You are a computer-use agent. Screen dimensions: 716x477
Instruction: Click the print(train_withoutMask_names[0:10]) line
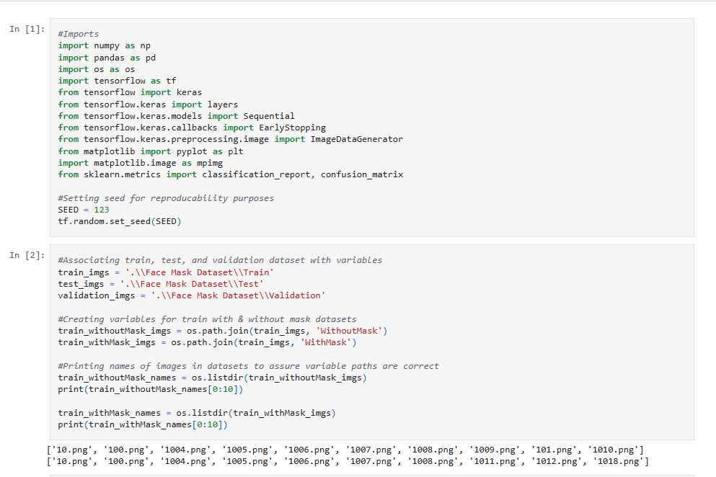pos(151,389)
